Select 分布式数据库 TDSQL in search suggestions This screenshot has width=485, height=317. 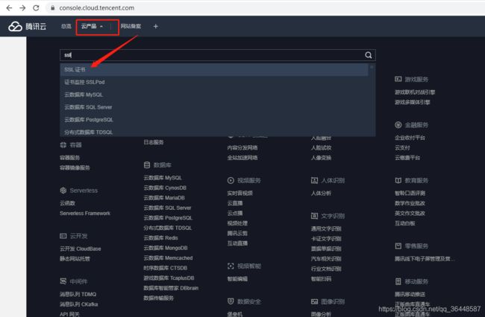click(214, 132)
